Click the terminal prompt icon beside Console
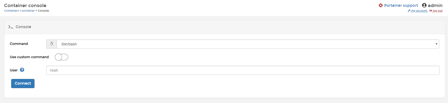The image size is (448, 103). pyautogui.click(x=11, y=27)
